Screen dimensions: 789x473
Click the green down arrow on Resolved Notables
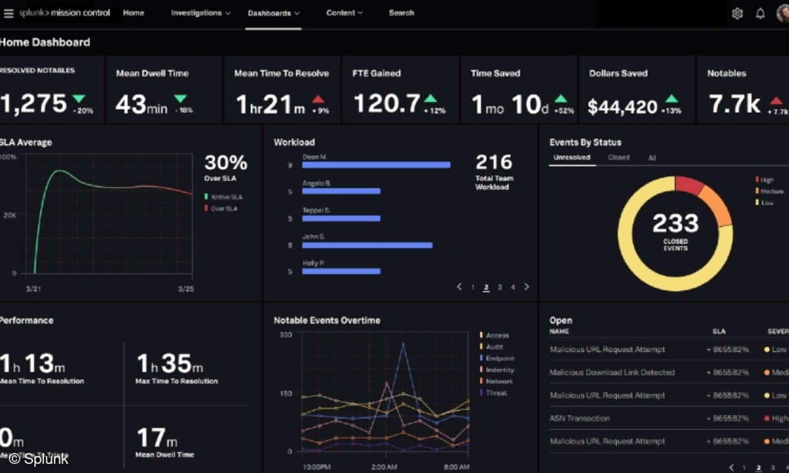pyautogui.click(x=79, y=99)
